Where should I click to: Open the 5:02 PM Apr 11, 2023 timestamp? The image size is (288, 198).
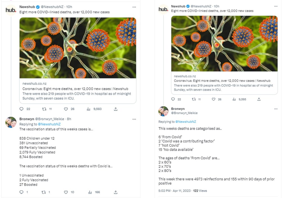point(174,191)
